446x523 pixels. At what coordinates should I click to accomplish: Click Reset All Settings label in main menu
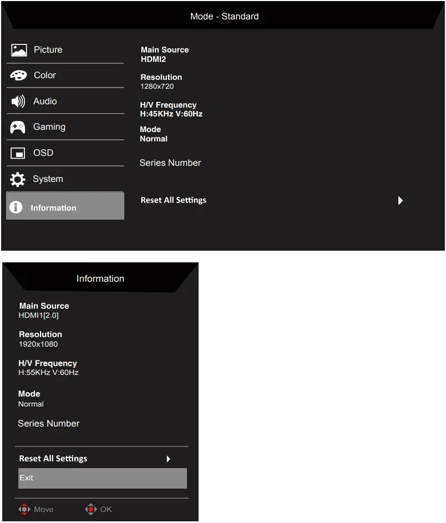pyautogui.click(x=174, y=200)
